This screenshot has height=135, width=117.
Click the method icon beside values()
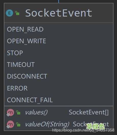pos(10,112)
